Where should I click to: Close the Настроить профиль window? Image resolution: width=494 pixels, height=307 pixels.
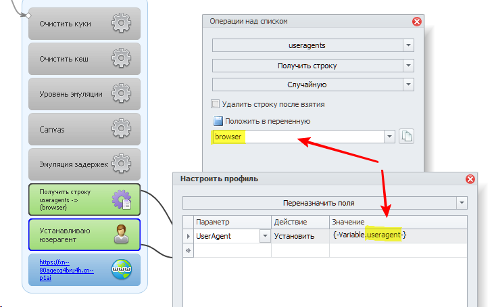pos(470,179)
